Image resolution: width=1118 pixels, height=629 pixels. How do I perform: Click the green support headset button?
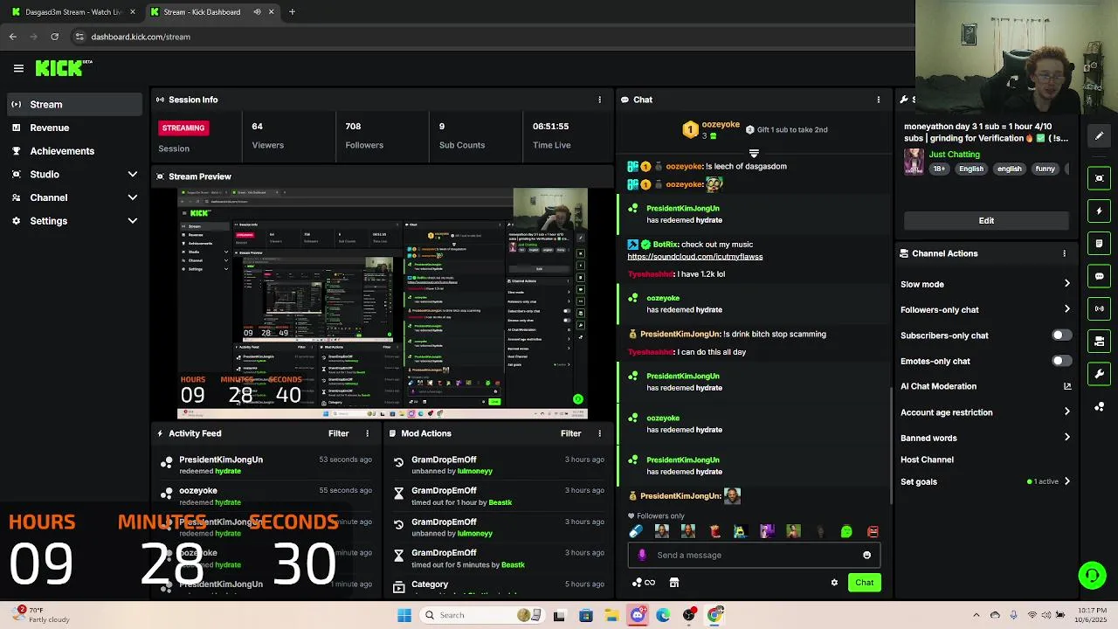1092,575
